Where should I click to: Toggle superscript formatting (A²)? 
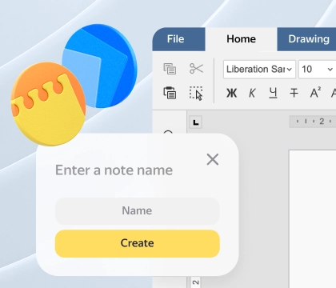tap(315, 93)
